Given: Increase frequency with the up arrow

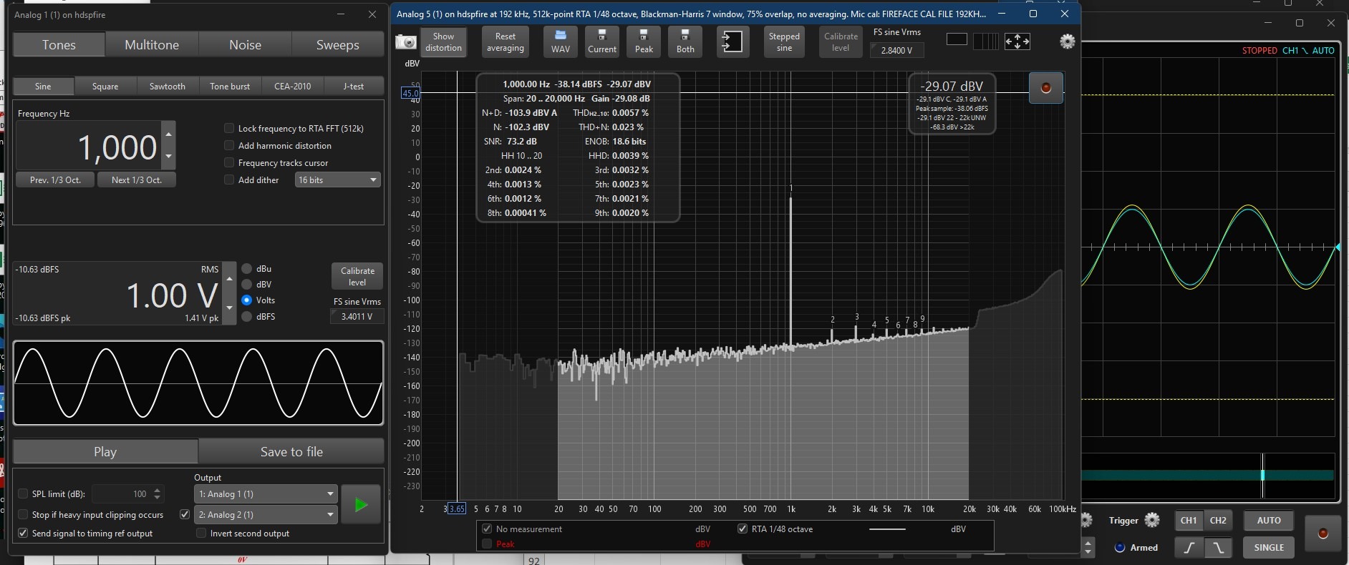Looking at the screenshot, I should tap(168, 134).
